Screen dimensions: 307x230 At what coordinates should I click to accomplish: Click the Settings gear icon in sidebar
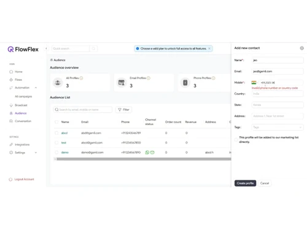pos(11,153)
